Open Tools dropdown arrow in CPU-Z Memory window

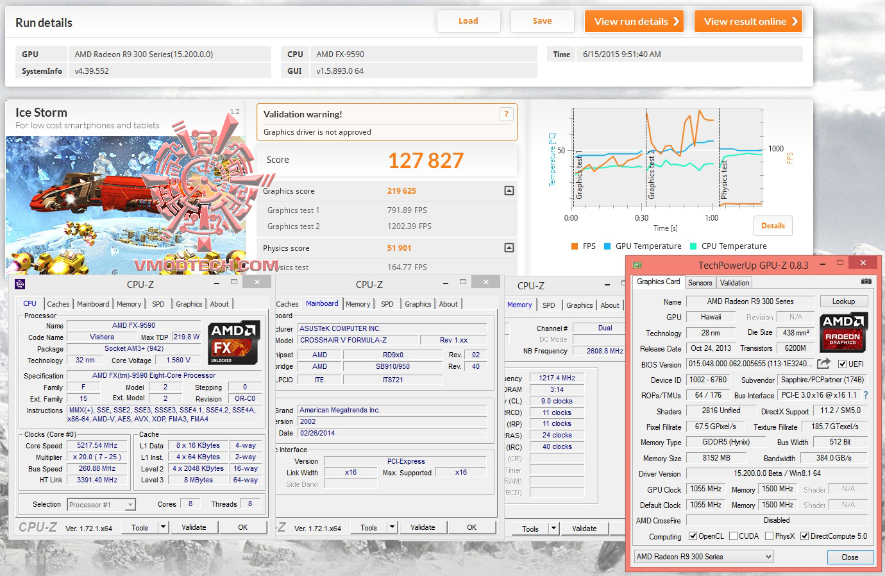click(x=554, y=529)
